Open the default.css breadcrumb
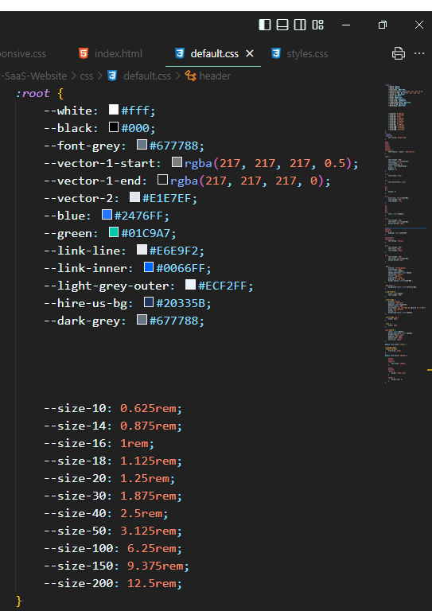 coord(147,76)
